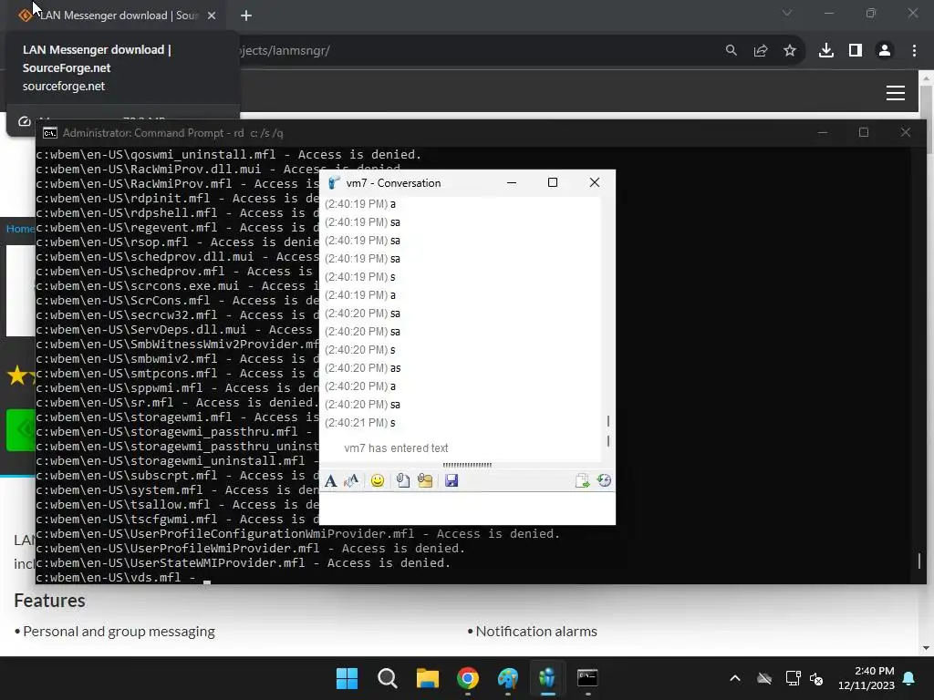Click the OneDrive cloud tray icon

(x=764, y=678)
